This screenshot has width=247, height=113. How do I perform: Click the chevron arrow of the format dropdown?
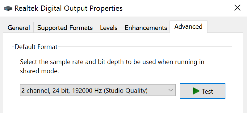pyautogui.click(x=170, y=90)
